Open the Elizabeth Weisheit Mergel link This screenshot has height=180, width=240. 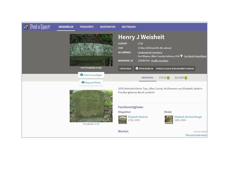(188, 117)
